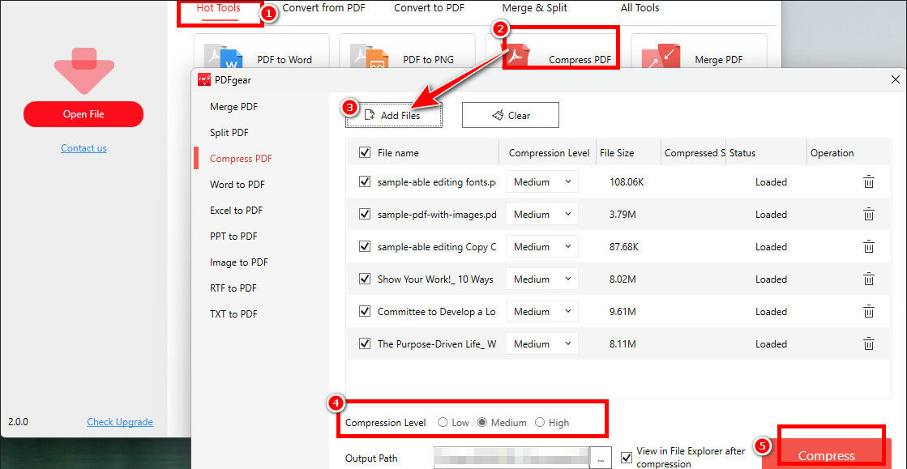Uncheck sample-able editing fonts file
This screenshot has height=469, width=907.
[x=365, y=181]
